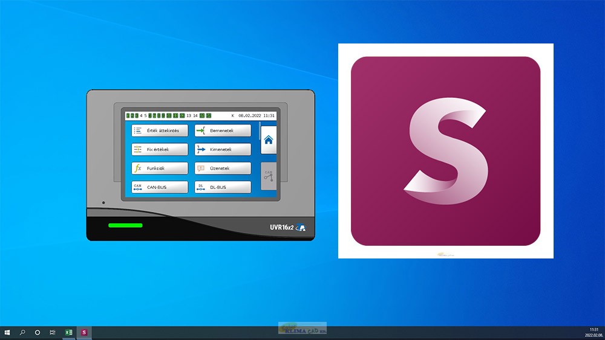Open the Üzenetek message bubble icon

[x=201, y=168]
